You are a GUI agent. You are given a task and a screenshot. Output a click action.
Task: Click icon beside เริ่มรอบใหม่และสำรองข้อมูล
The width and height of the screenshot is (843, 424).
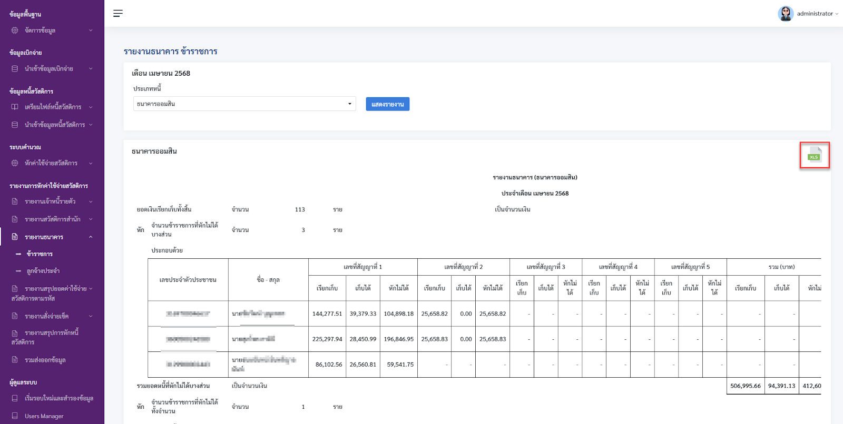pos(15,399)
